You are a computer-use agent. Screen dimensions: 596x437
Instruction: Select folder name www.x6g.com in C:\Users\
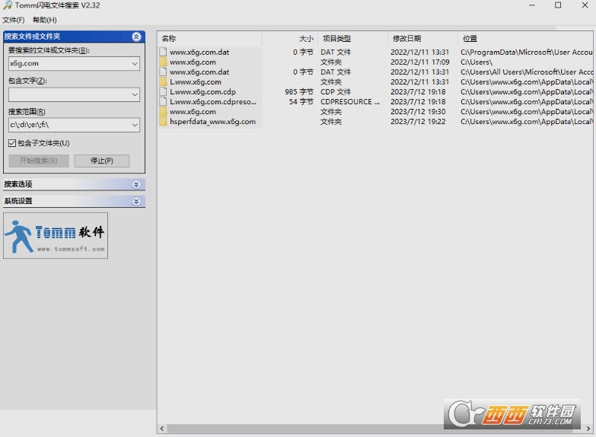(x=193, y=62)
